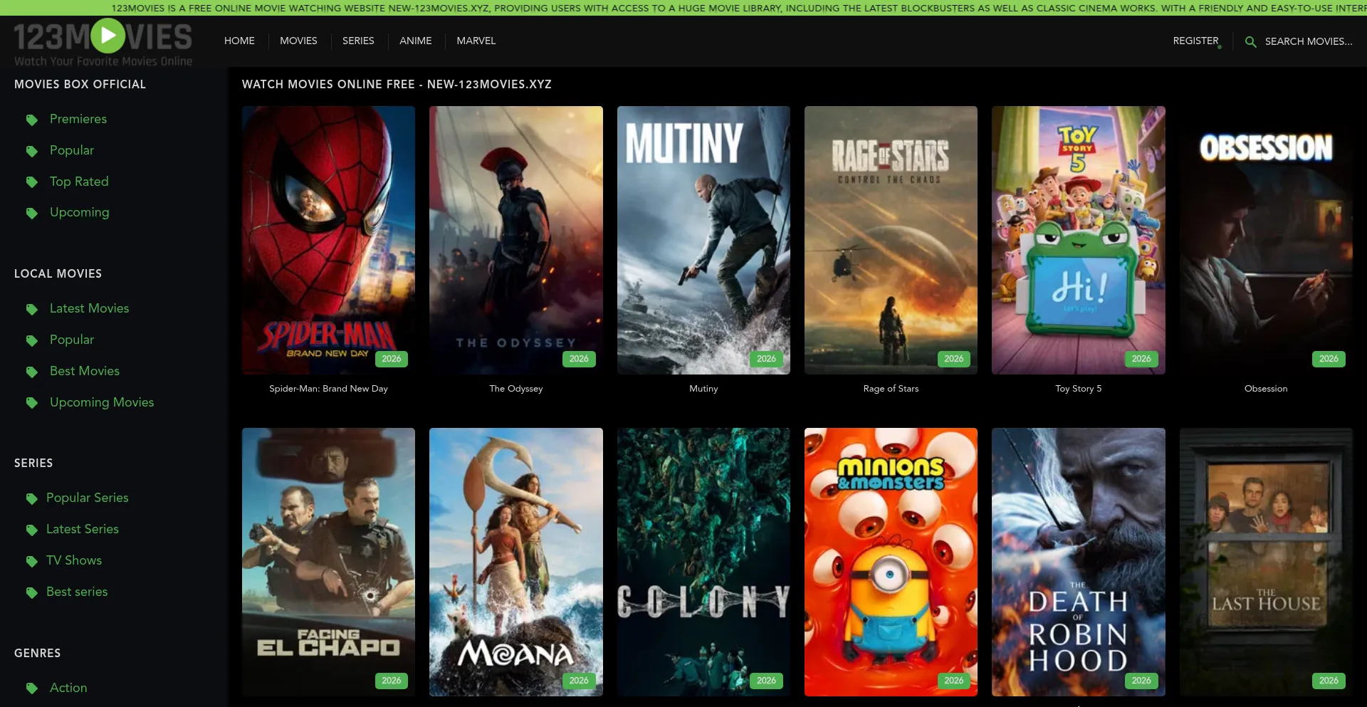The height and width of the screenshot is (707, 1367).
Task: Open the Minions & Monsters poster
Action: click(x=891, y=562)
